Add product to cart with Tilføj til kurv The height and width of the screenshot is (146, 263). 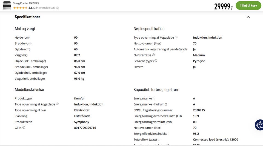[x=248, y=5]
